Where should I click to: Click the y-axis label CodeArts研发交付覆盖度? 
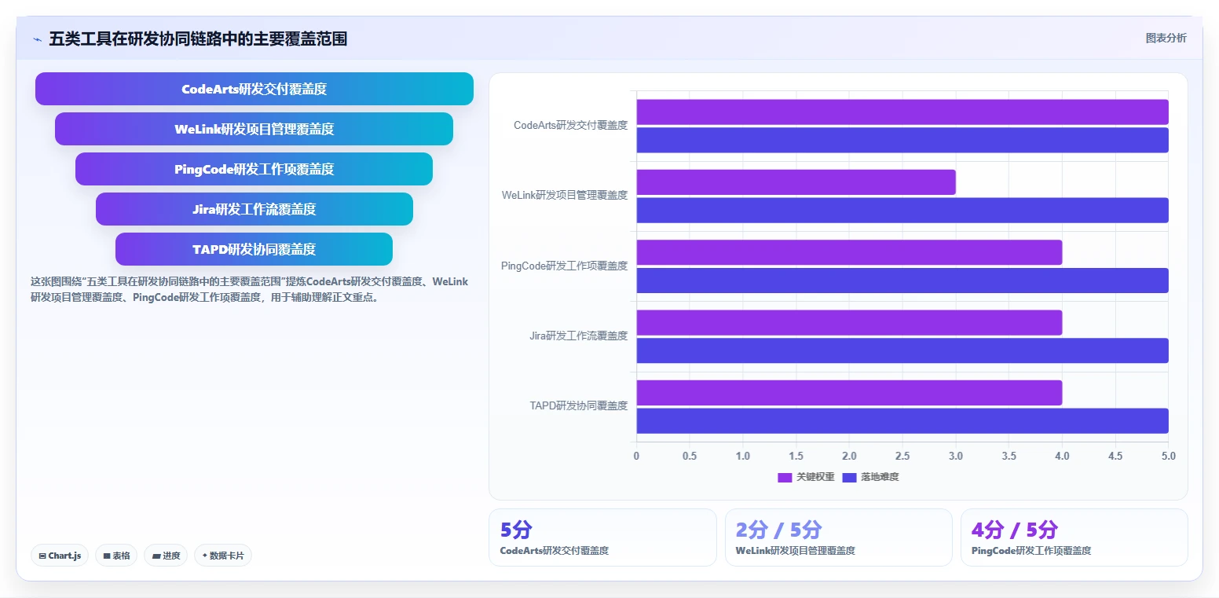coord(570,125)
